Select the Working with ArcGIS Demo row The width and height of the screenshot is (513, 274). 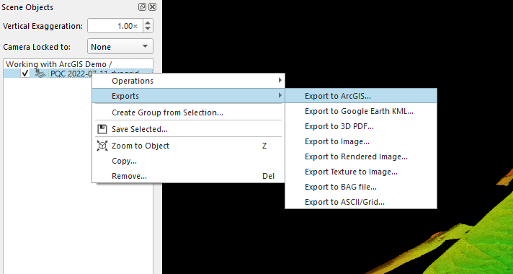(78, 64)
